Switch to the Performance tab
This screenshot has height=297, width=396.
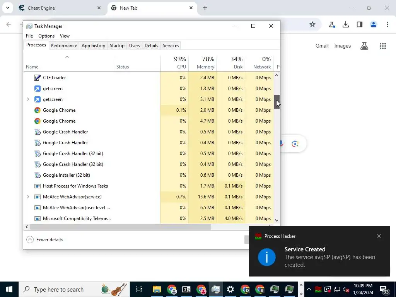click(x=64, y=46)
